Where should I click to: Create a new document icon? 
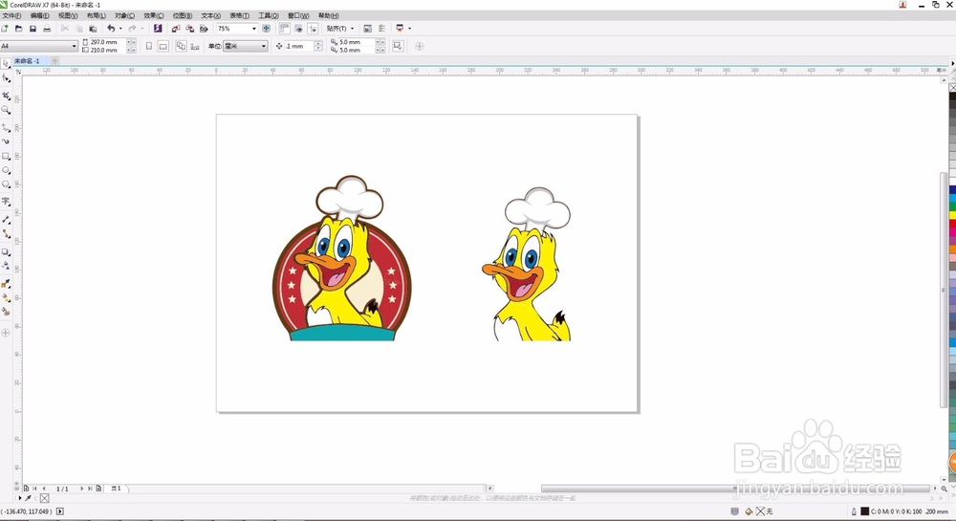(5, 28)
